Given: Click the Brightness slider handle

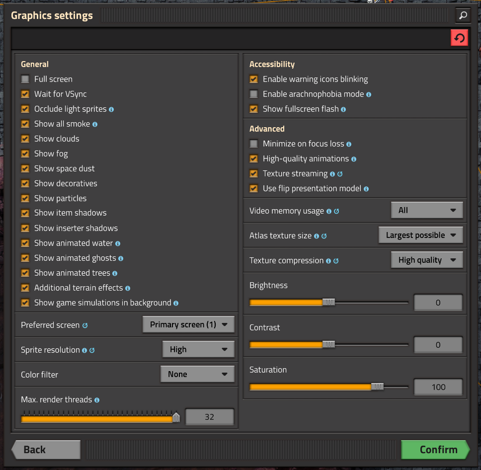Looking at the screenshot, I should point(328,302).
